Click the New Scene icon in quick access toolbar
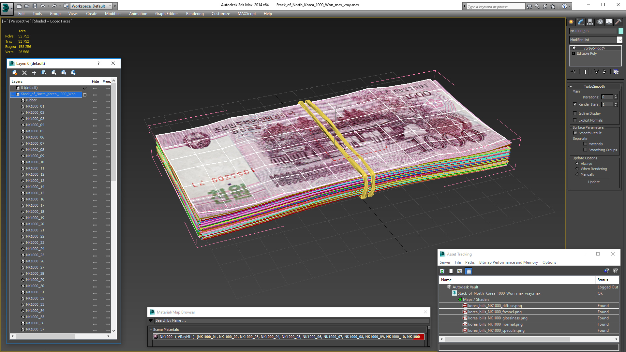626x352 pixels. [19, 6]
